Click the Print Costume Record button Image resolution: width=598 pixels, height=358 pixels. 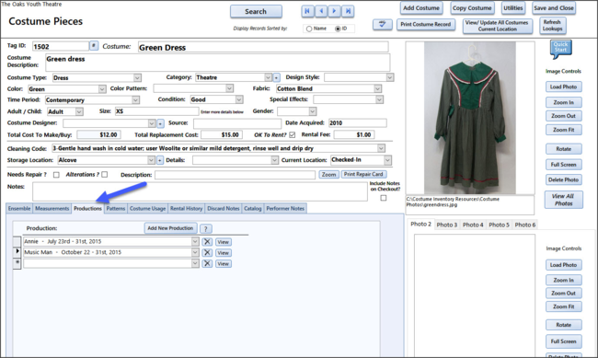pos(426,25)
